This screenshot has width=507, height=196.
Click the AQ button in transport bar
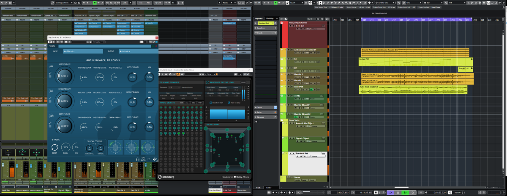coord(298,193)
